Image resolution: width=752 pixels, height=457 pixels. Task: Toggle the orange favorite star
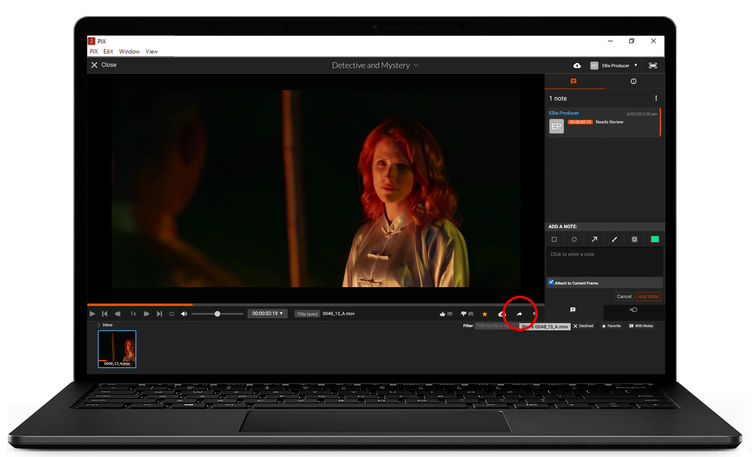485,314
